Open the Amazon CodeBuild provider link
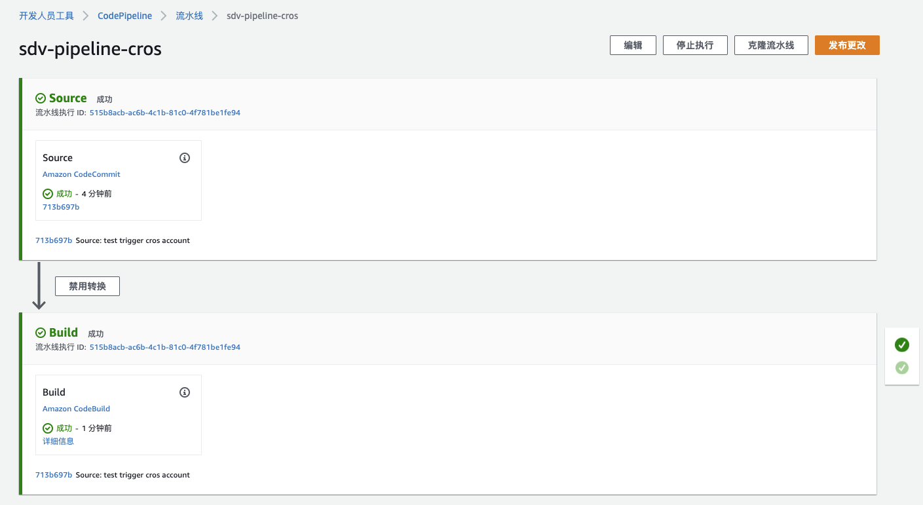 [x=76, y=409]
